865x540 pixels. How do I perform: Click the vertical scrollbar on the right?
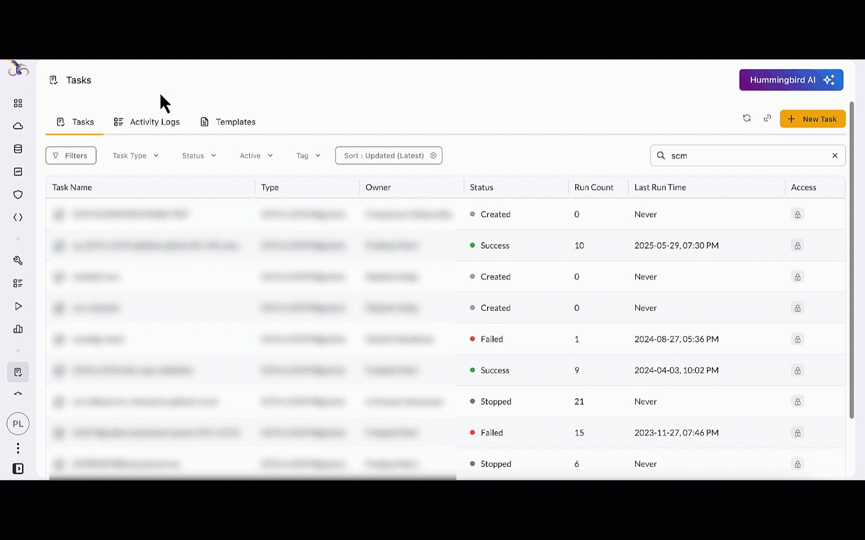[851, 259]
